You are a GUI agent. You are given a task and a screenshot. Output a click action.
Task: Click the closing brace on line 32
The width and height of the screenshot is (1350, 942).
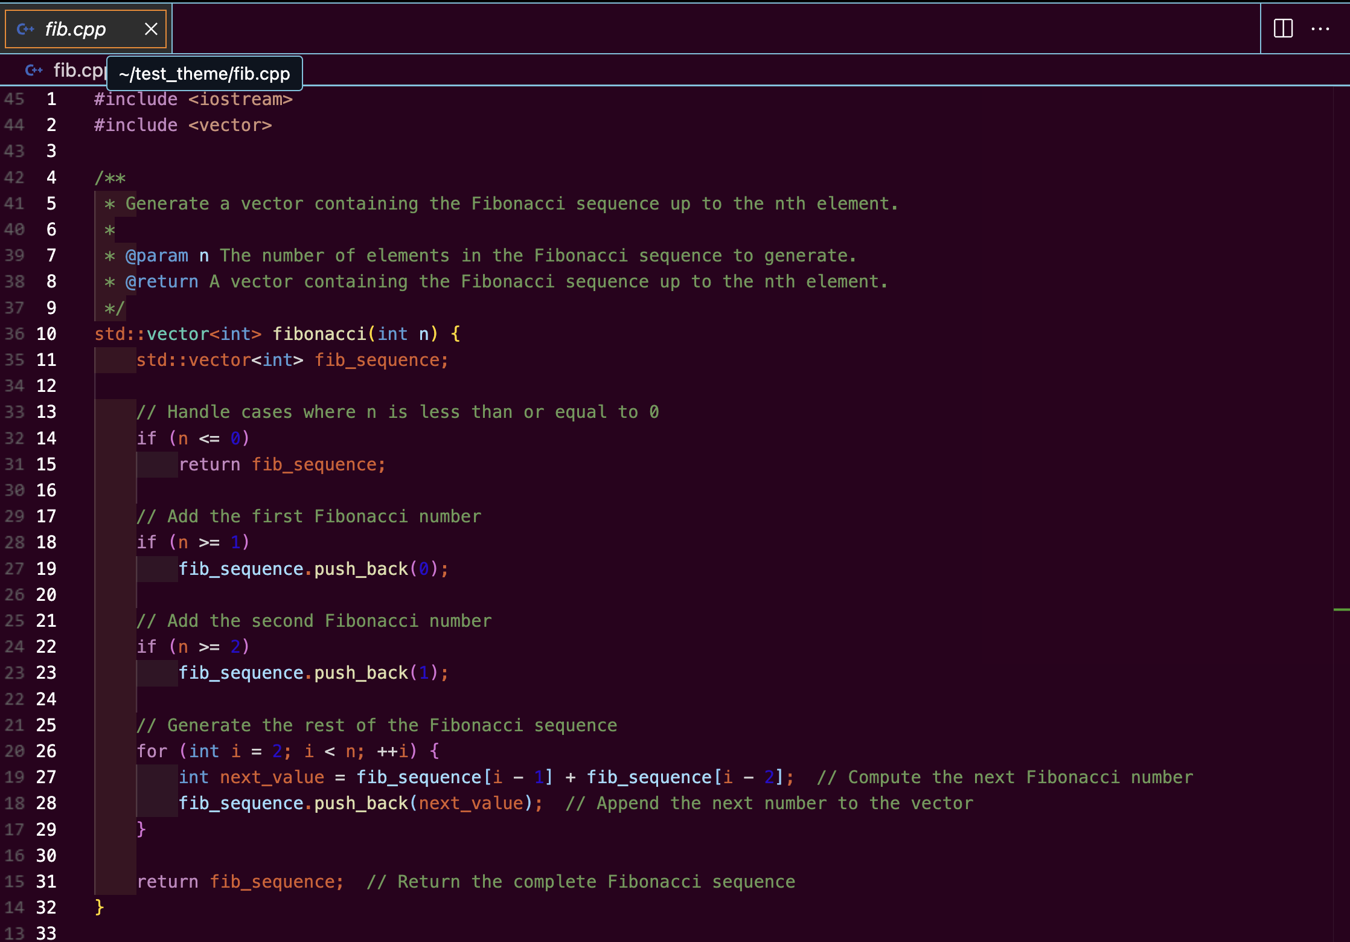(x=100, y=907)
